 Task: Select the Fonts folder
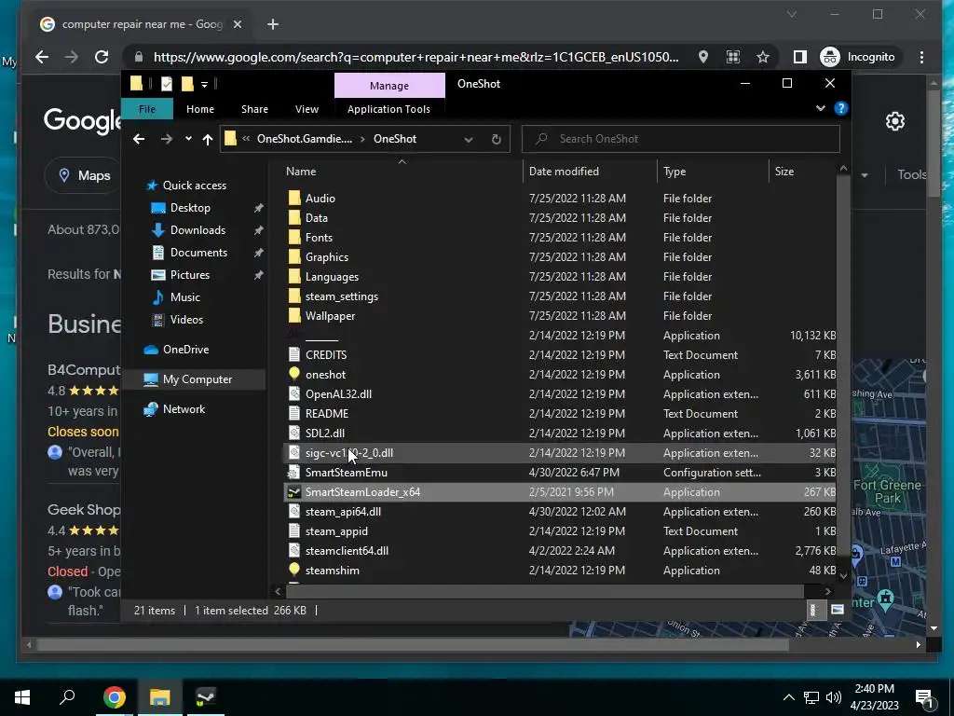(319, 238)
